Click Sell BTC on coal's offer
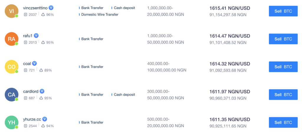The width and height of the screenshot is (302, 135). [283, 67]
